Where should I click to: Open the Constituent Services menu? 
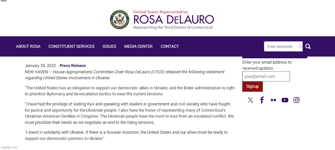click(x=72, y=46)
